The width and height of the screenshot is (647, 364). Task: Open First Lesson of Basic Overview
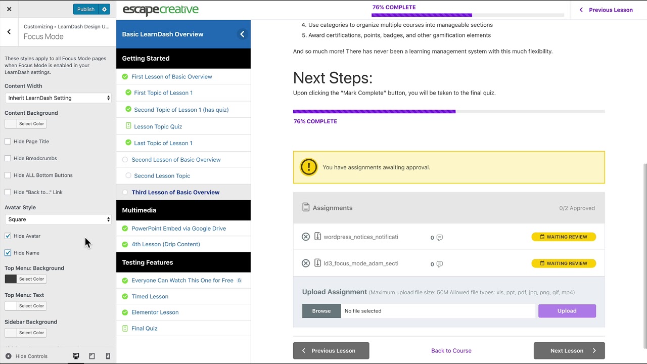172,77
